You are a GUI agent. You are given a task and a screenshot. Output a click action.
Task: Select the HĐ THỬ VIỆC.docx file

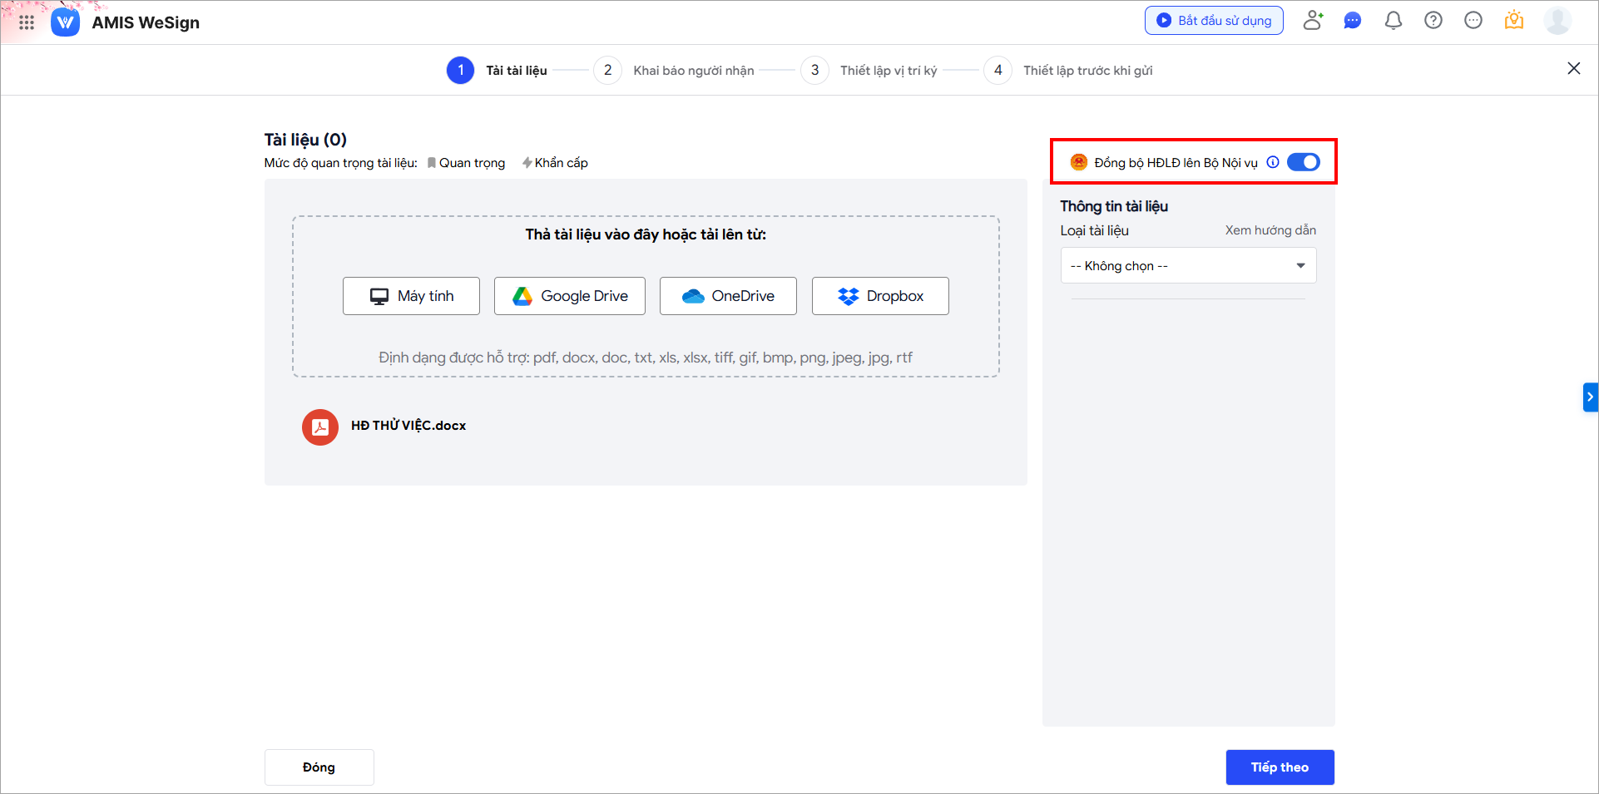click(408, 426)
